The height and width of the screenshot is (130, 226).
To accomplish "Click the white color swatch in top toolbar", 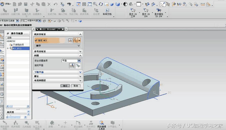I will pyautogui.click(x=138, y=4).
